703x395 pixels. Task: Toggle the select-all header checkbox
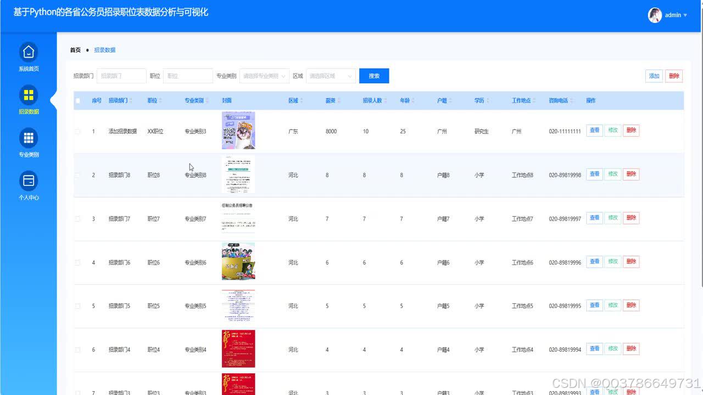[77, 101]
